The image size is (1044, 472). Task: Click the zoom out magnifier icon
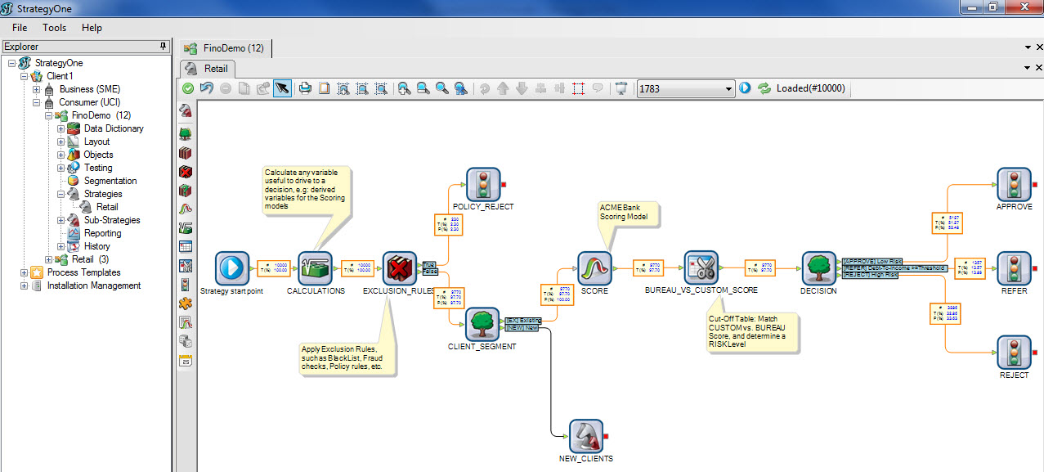click(x=423, y=88)
